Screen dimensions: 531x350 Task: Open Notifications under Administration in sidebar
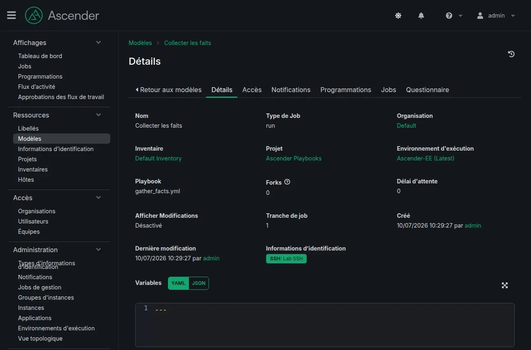point(35,277)
